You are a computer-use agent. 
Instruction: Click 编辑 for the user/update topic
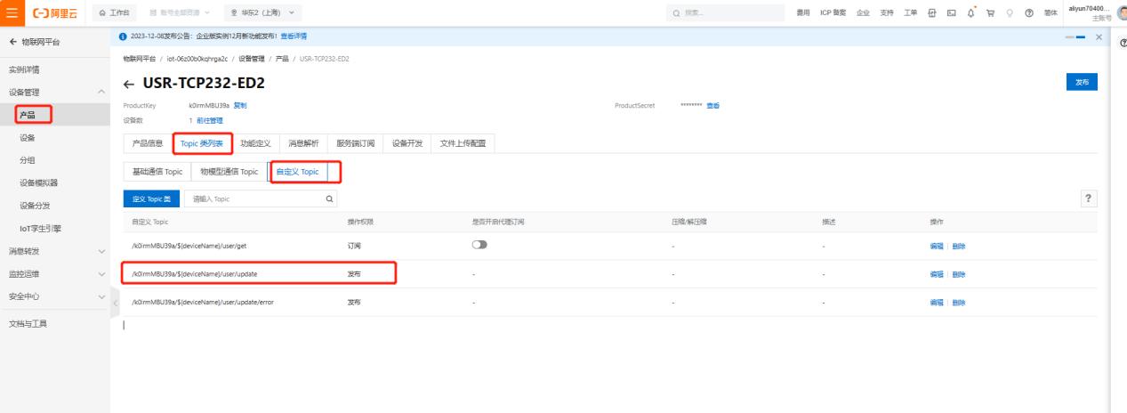pyautogui.click(x=936, y=274)
